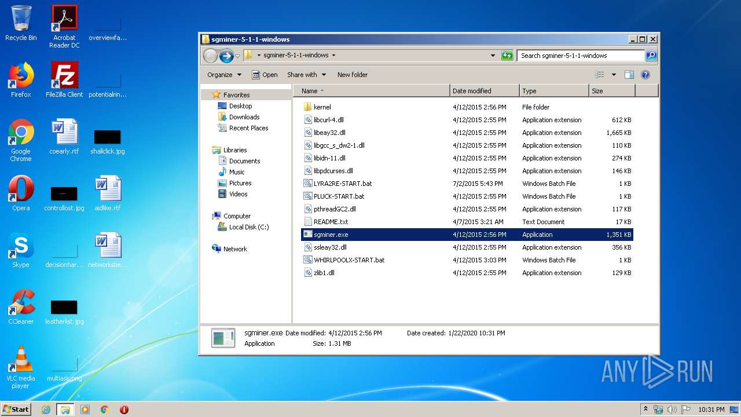Open Recent Places in navigation pane
741x417 pixels.
coord(243,128)
